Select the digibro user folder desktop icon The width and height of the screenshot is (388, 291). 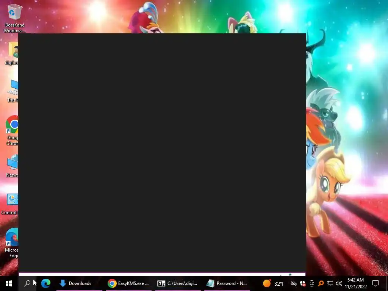[12, 54]
